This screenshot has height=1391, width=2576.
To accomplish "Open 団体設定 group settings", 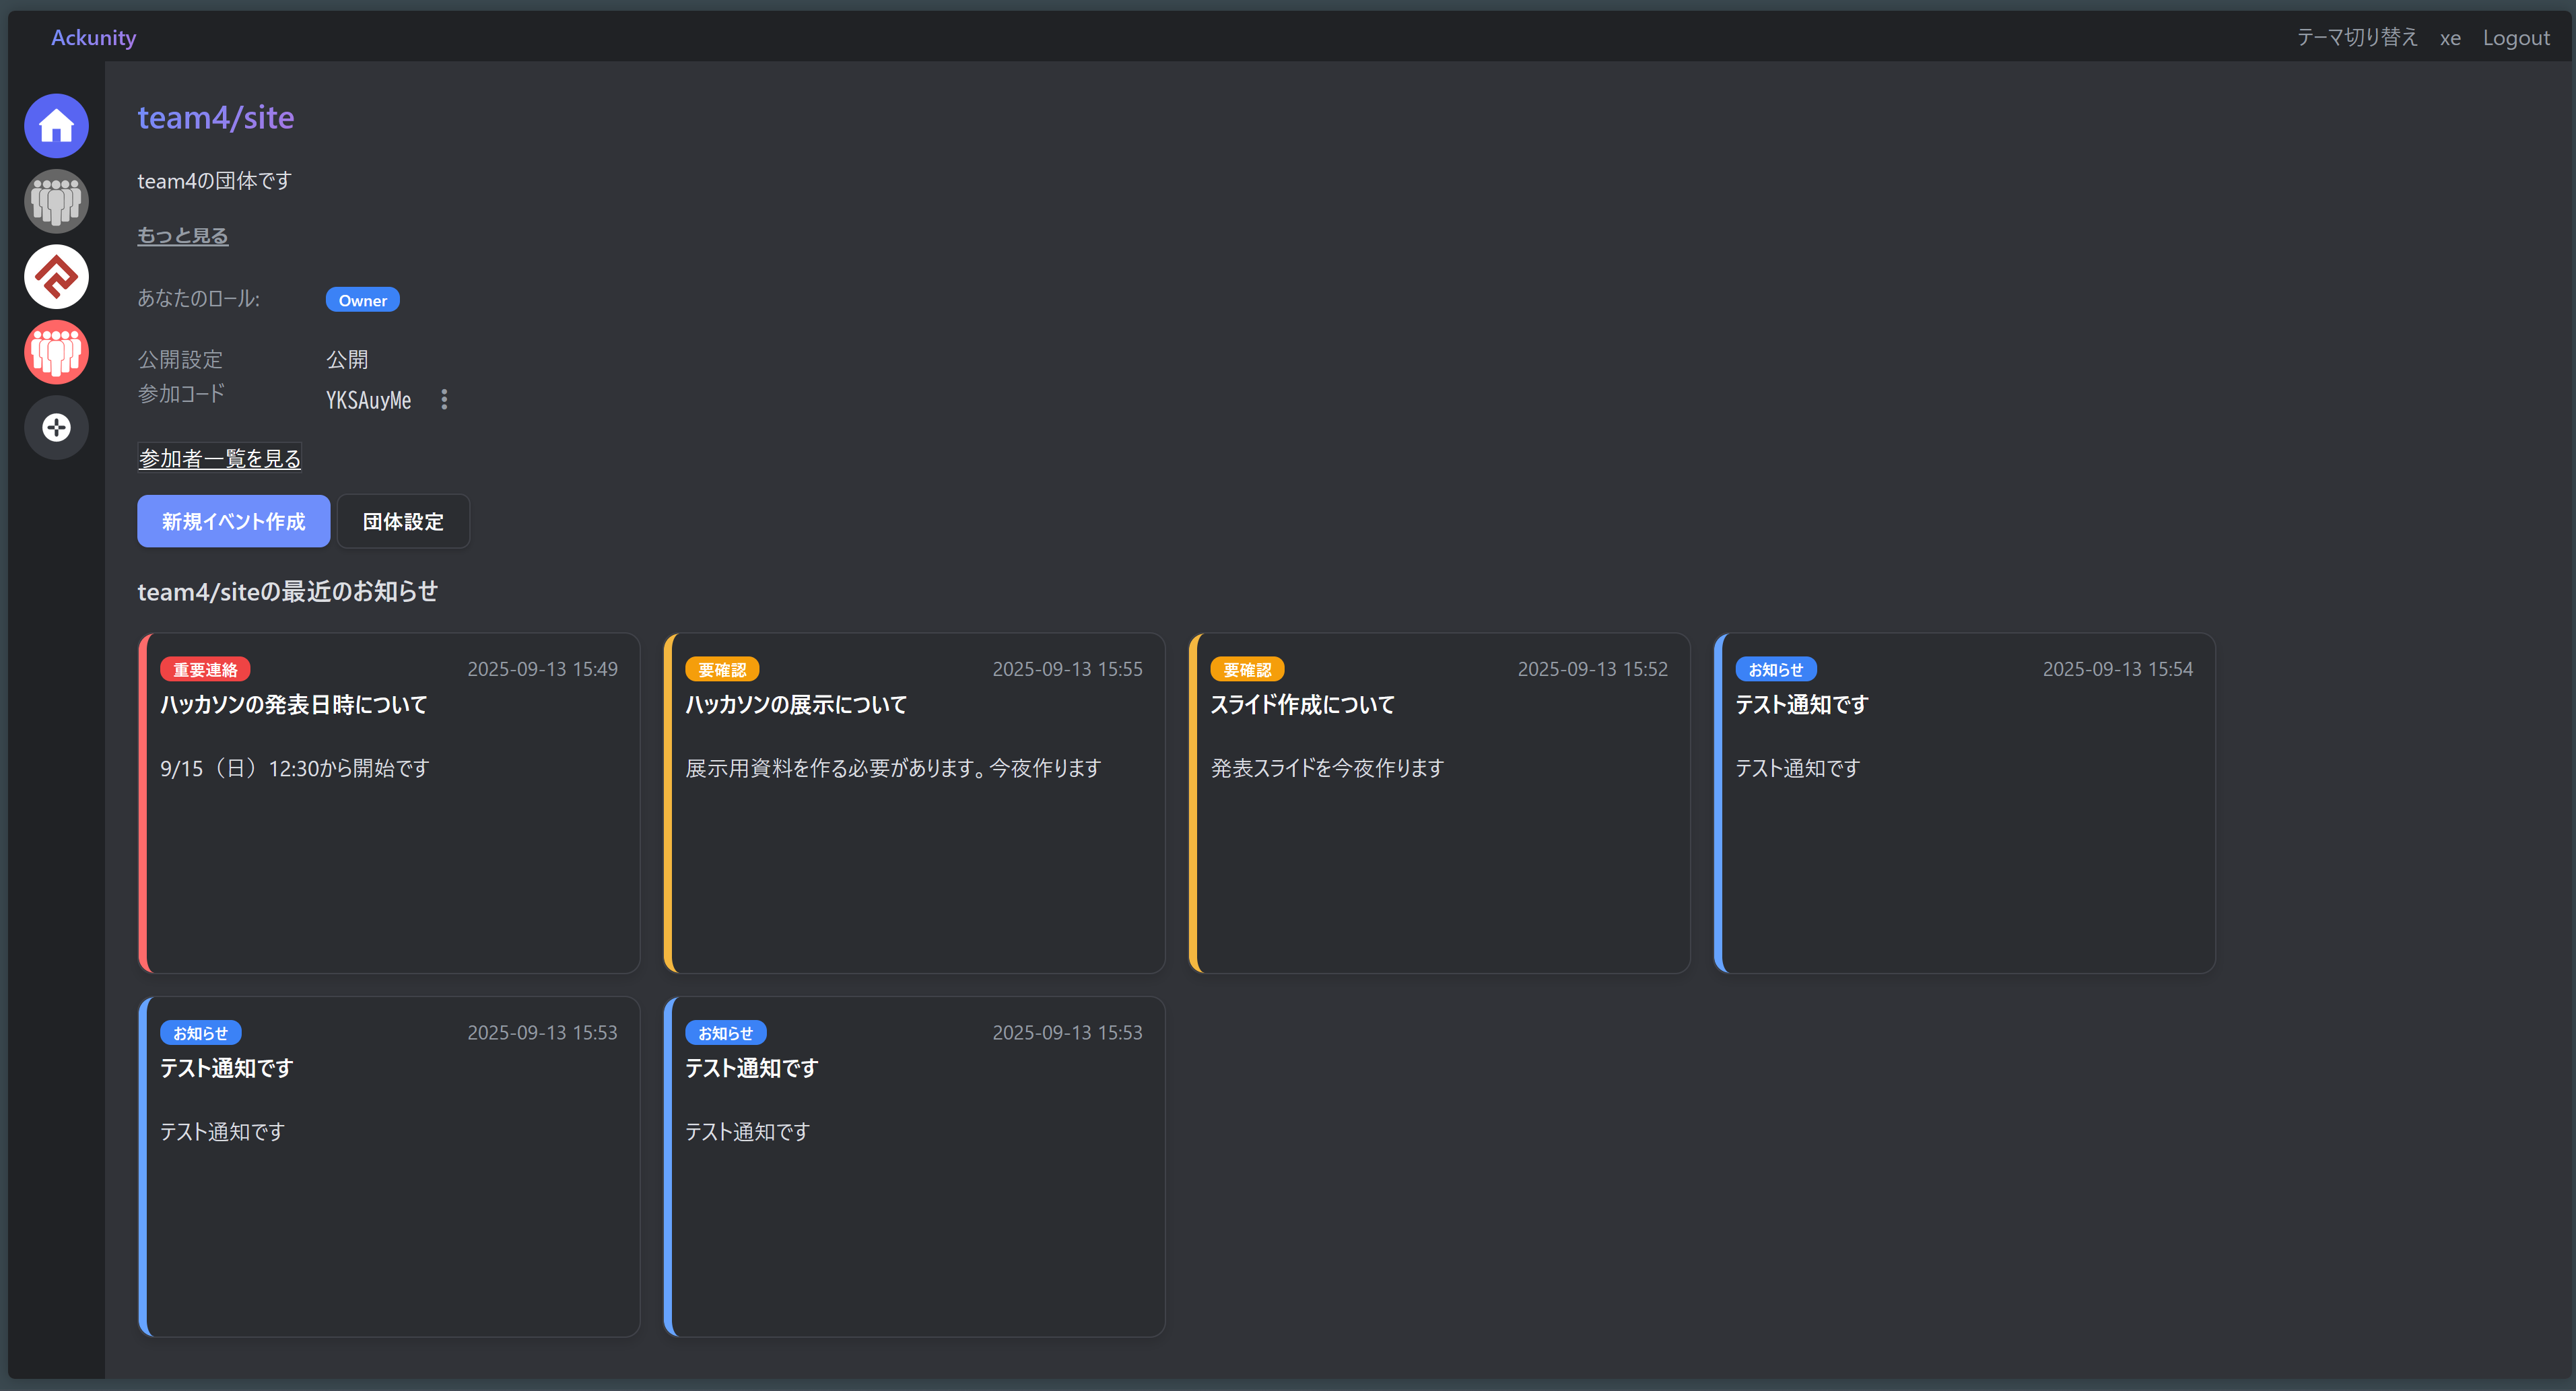I will pyautogui.click(x=403, y=521).
